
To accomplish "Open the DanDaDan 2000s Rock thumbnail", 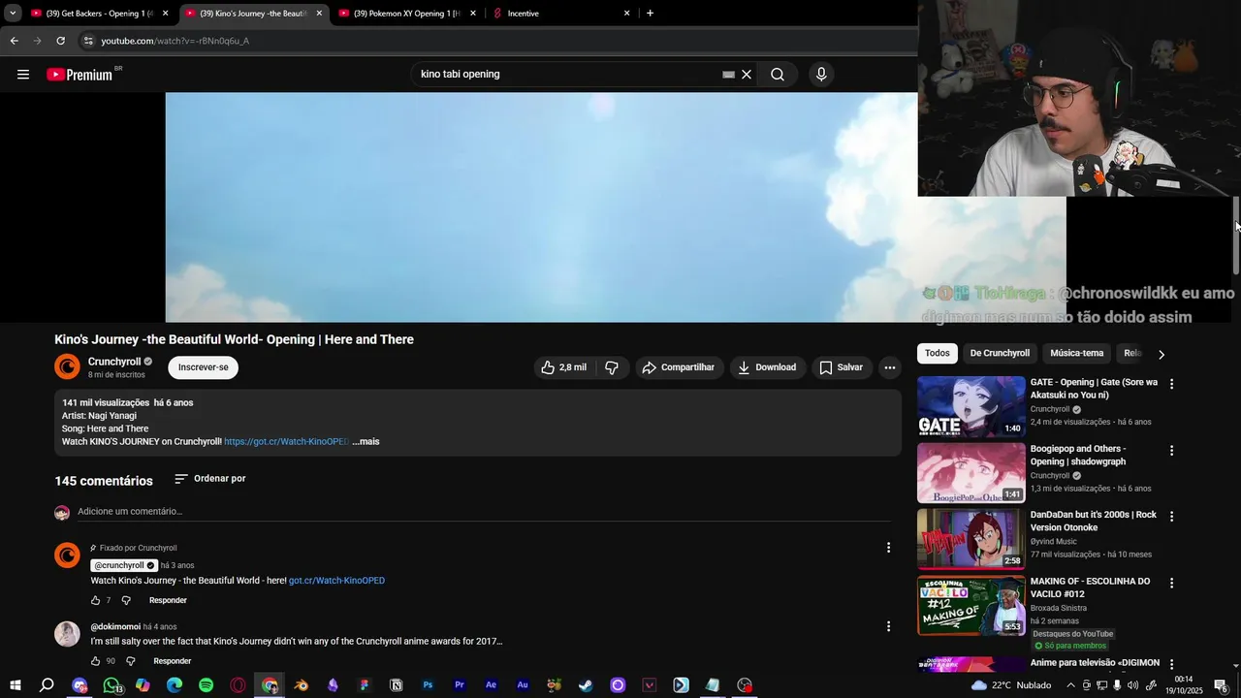I will coord(971,539).
